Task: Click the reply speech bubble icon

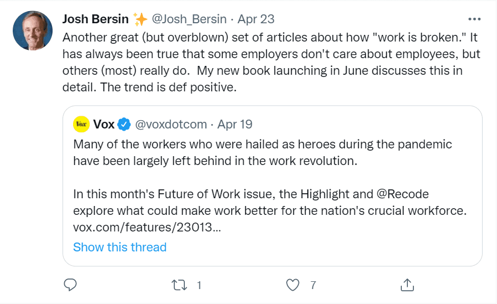Action: [x=70, y=285]
